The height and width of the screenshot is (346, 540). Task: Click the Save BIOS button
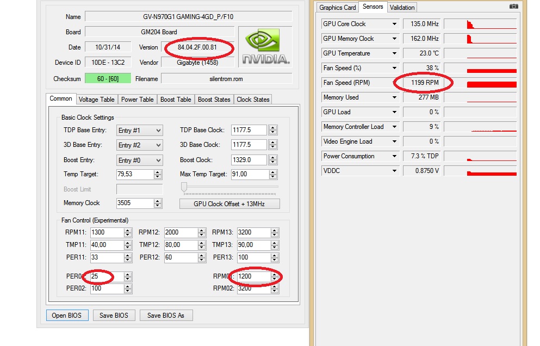click(114, 316)
